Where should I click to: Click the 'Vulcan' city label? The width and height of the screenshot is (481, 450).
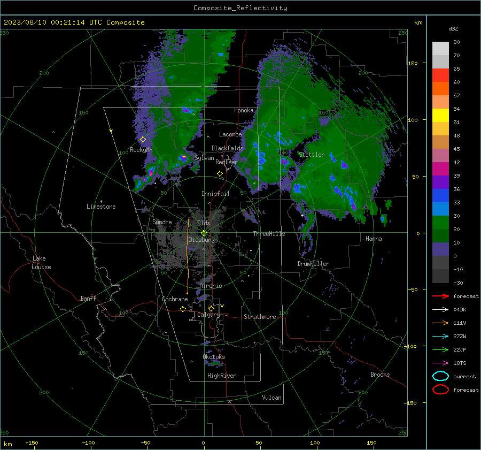[271, 398]
